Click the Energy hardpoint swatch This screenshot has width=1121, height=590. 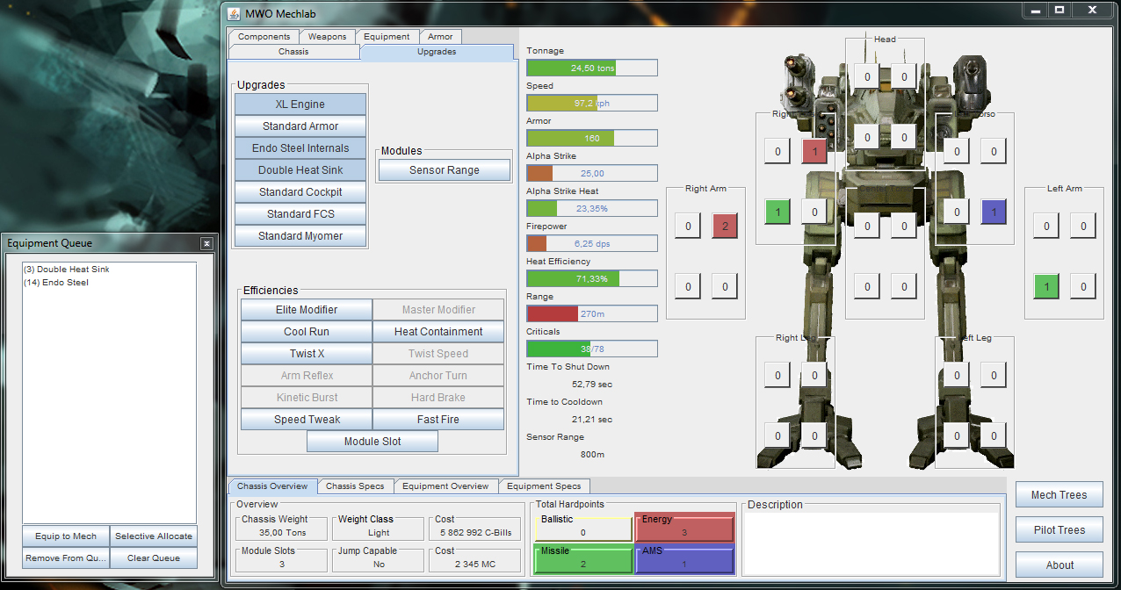684,528
